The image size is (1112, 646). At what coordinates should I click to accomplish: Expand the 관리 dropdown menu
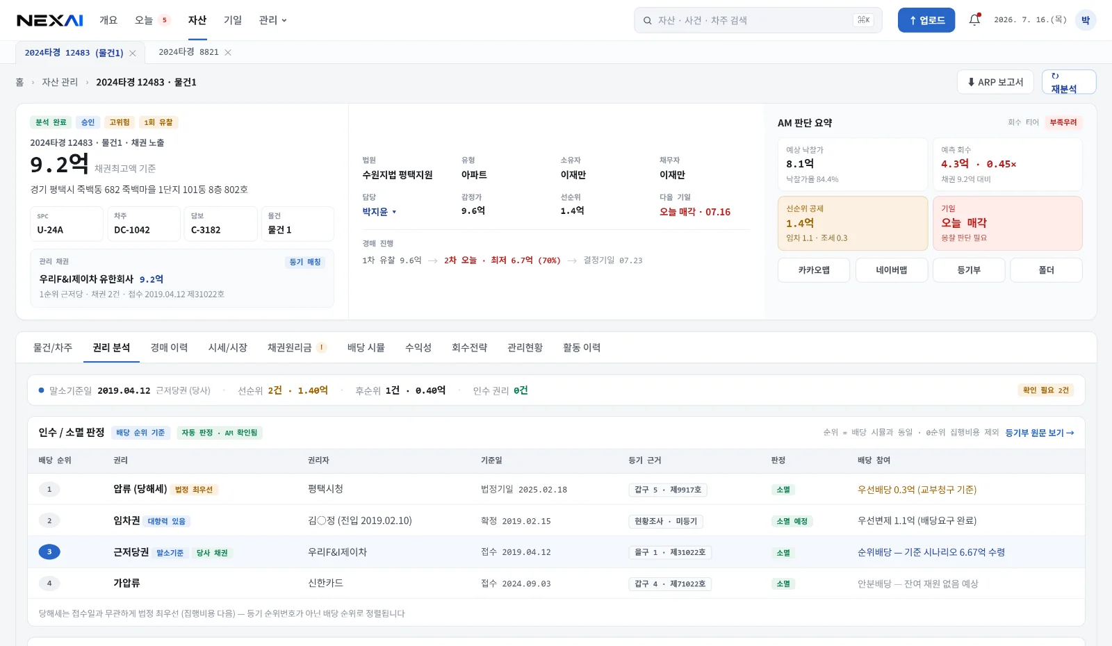click(x=273, y=20)
